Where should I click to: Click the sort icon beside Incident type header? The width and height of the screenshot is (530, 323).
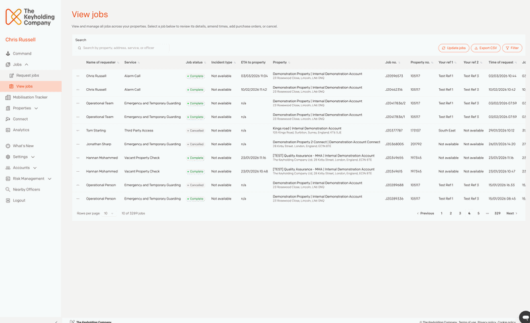click(235, 62)
